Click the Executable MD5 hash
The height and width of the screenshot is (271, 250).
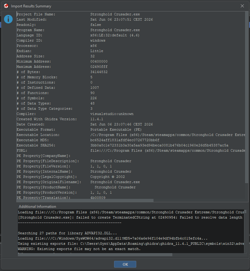(x=125, y=140)
